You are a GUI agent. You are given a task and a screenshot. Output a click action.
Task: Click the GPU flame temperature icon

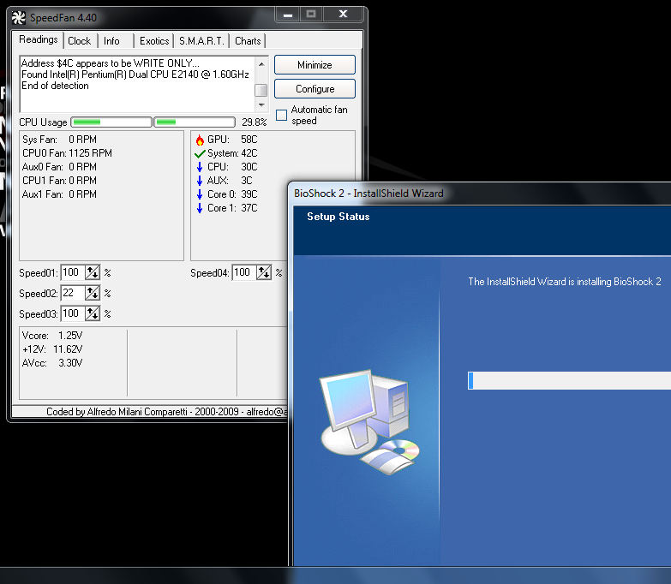pos(200,140)
